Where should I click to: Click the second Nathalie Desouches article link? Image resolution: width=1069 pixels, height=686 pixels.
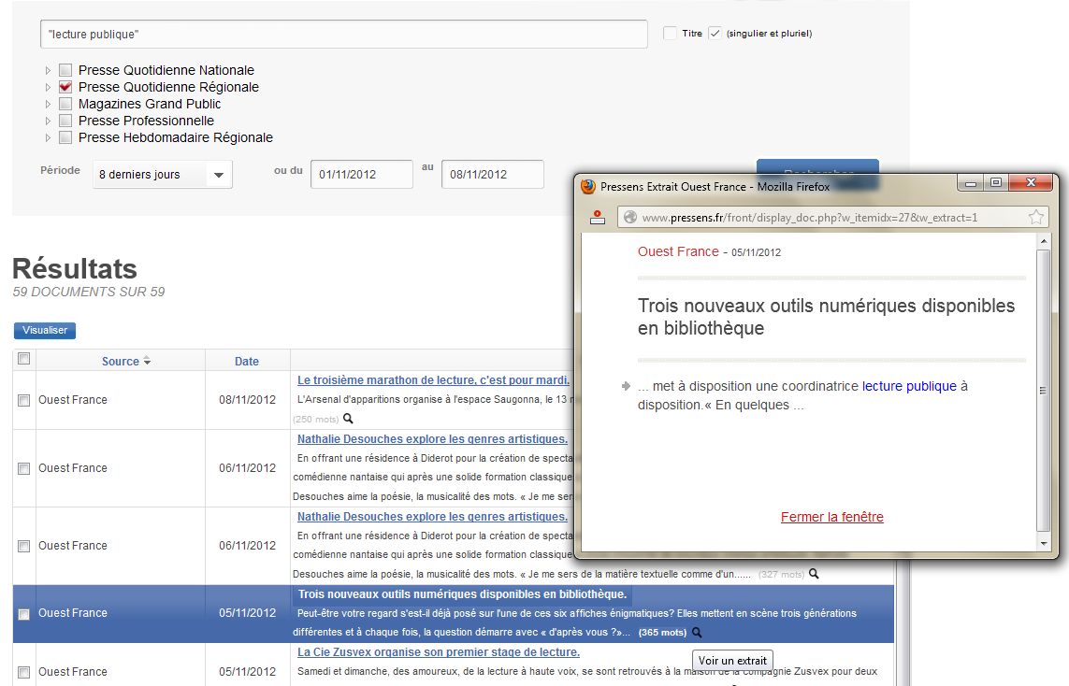432,517
